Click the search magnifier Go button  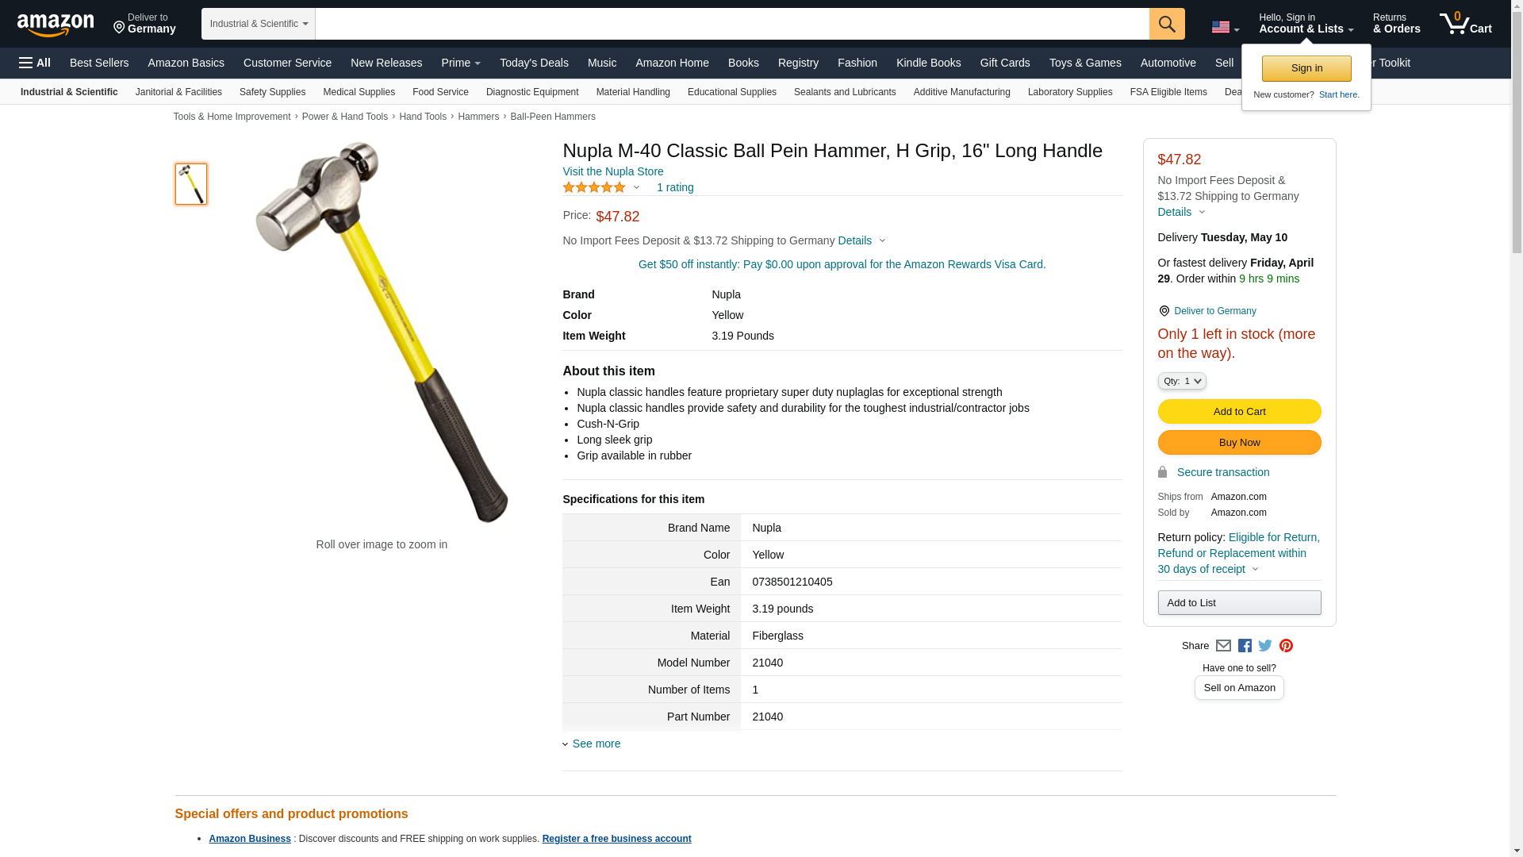(x=1167, y=24)
